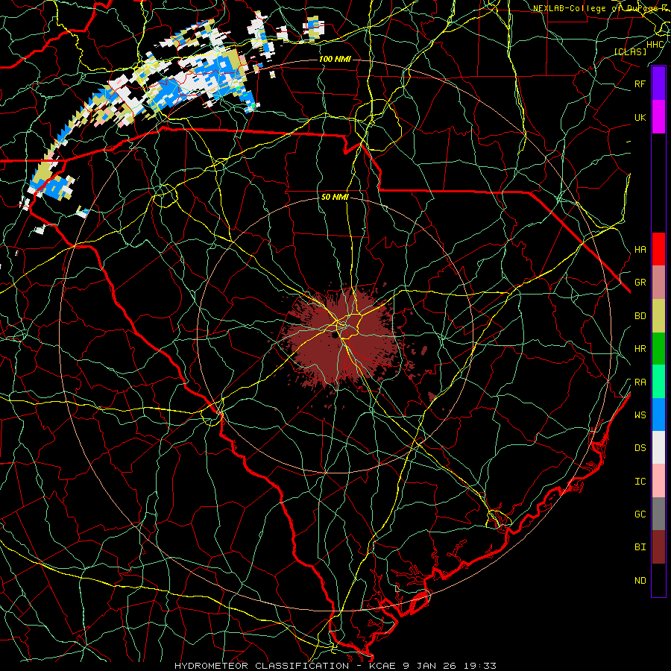Click the WS legend label

pos(640,415)
